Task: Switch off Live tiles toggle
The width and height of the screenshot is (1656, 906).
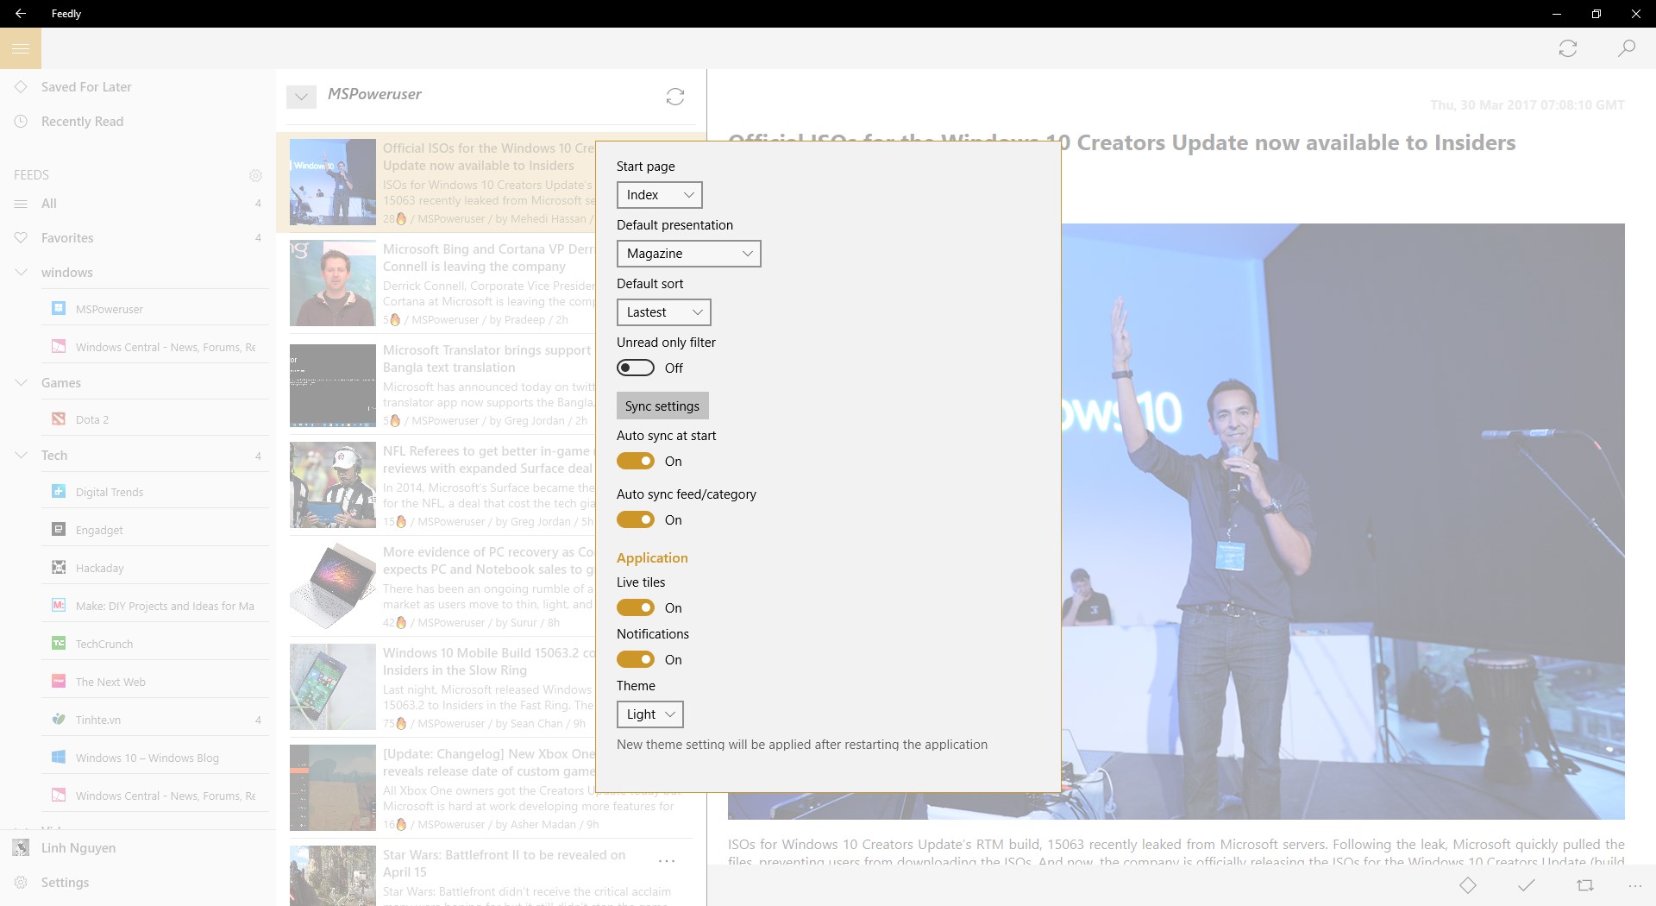Action: point(636,608)
